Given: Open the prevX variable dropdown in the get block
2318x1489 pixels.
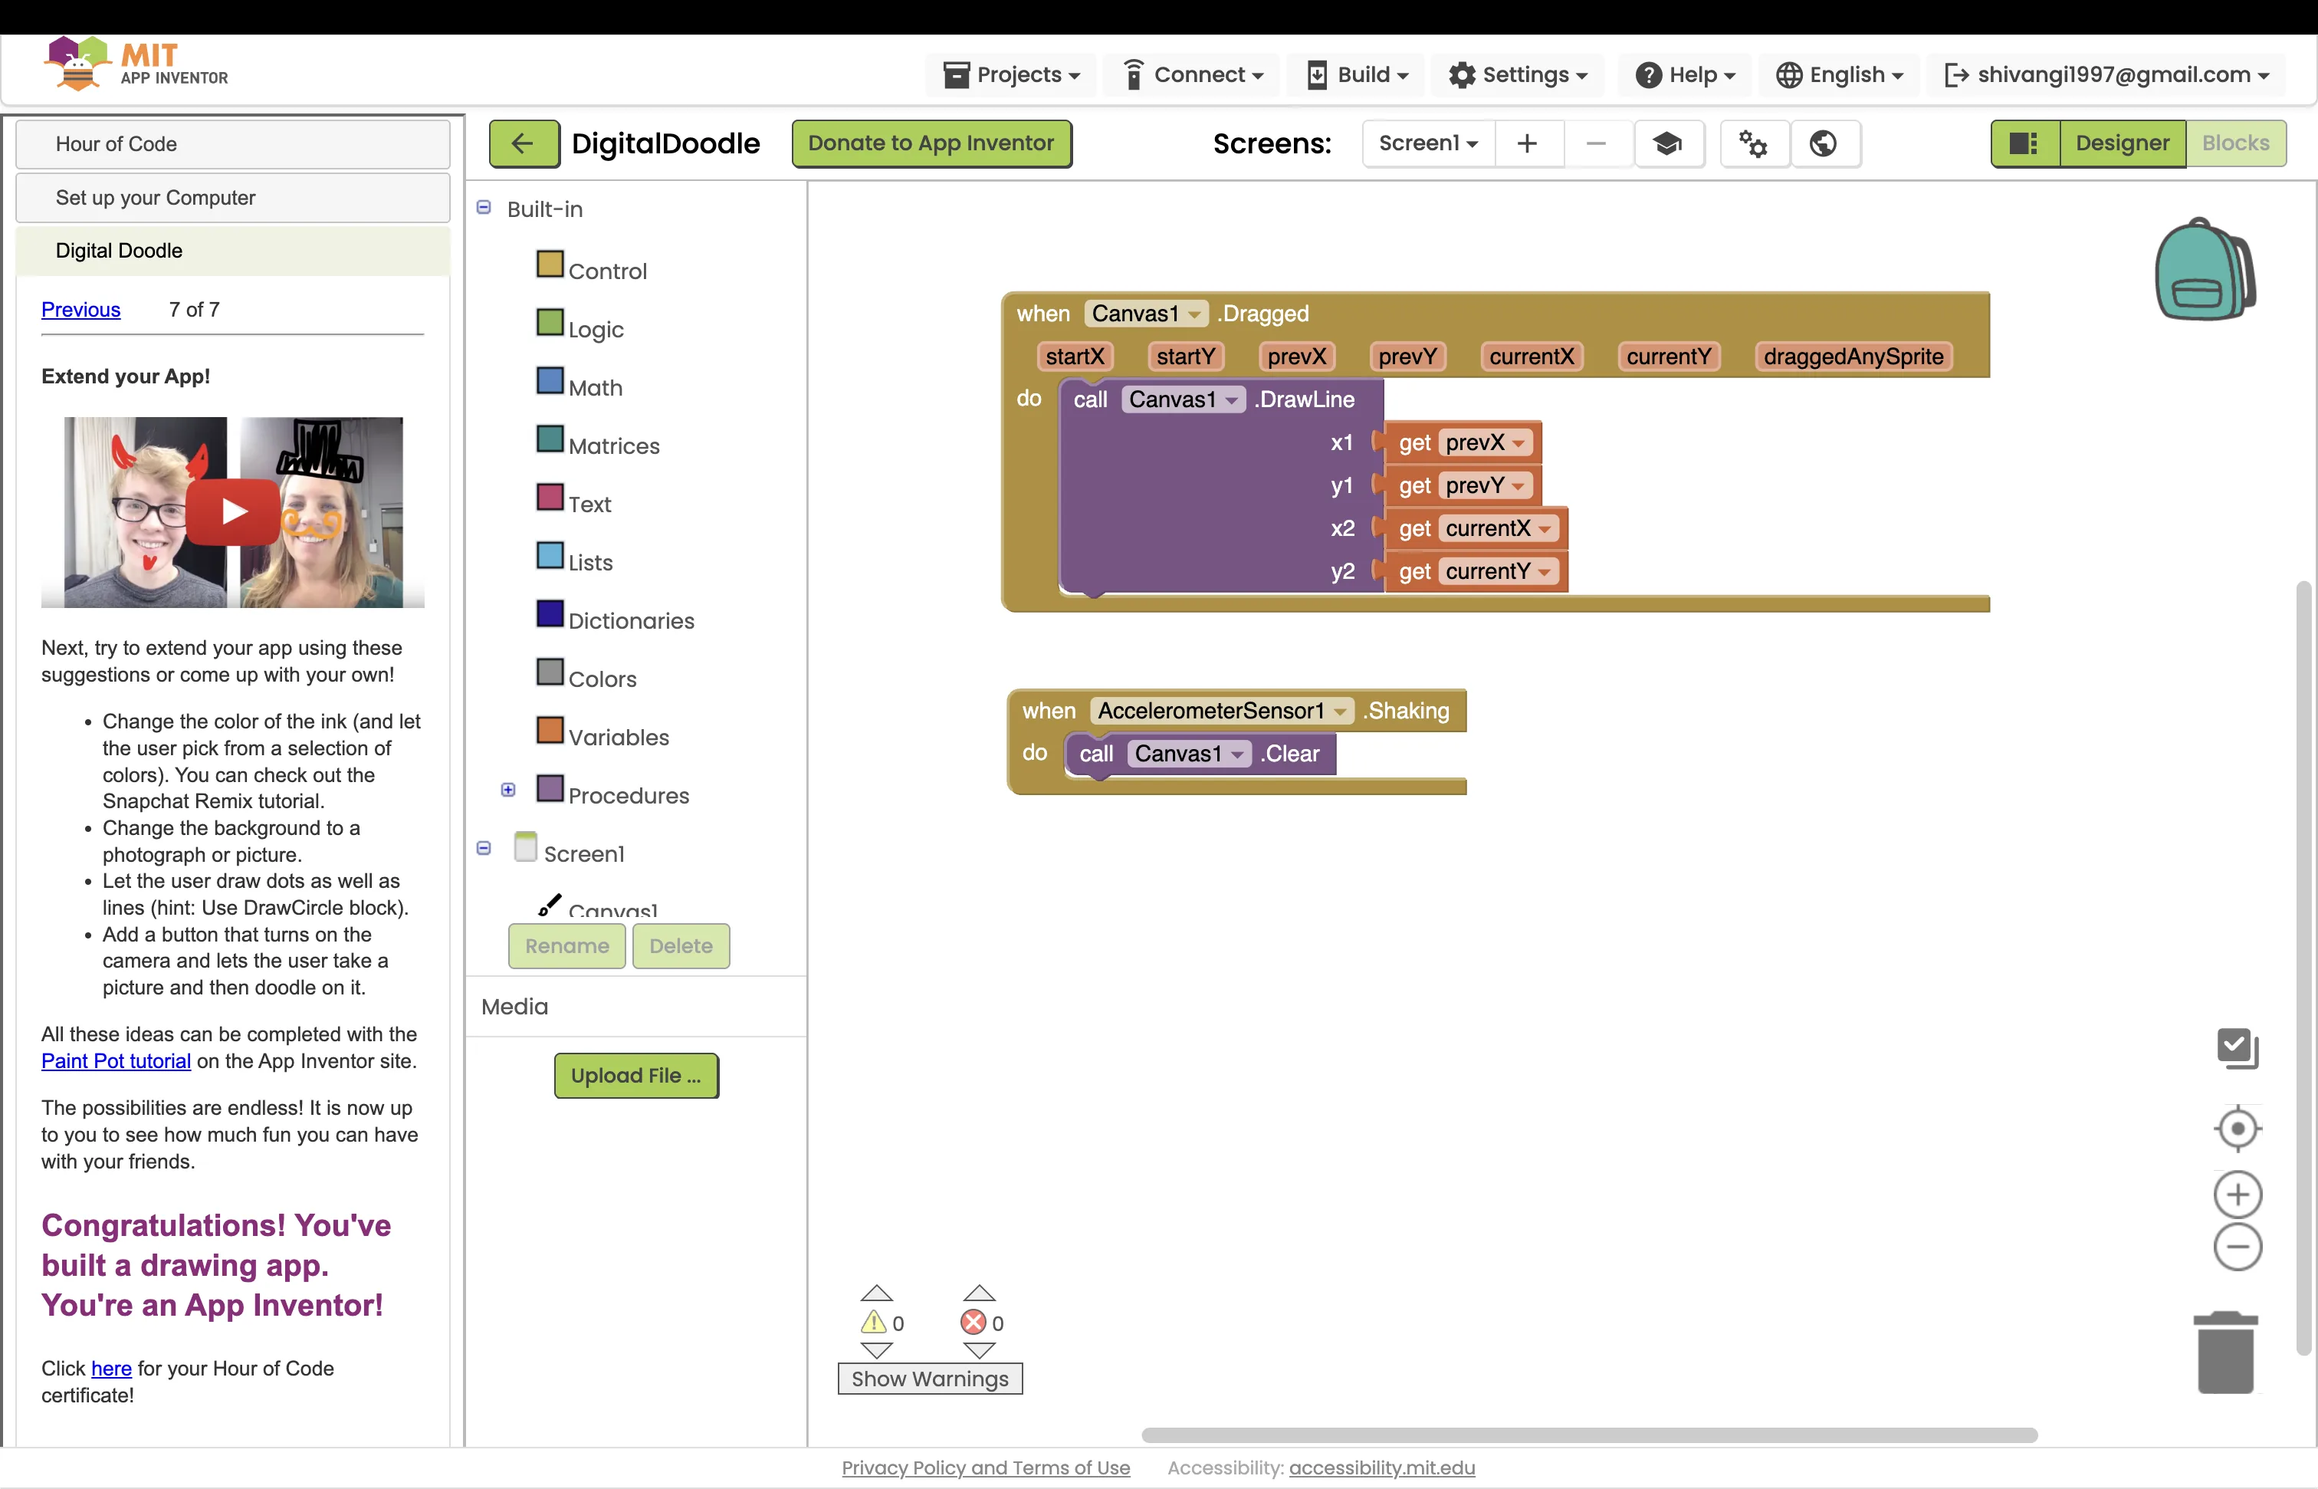Looking at the screenshot, I should 1519,444.
